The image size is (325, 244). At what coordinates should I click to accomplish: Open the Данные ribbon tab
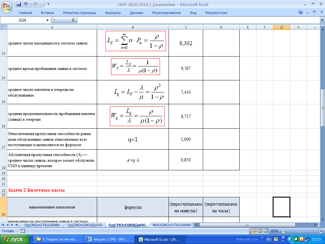pos(136,13)
